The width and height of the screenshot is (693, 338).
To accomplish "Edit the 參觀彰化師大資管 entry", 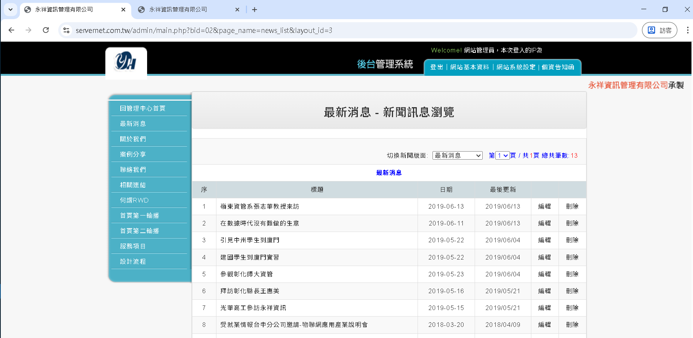I will click(544, 274).
